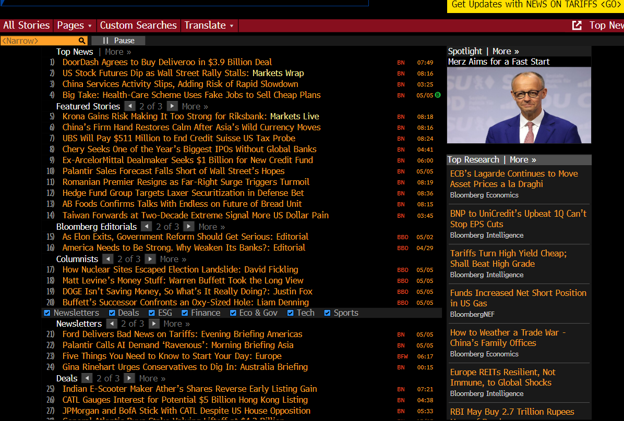Click More next to Top Research
Screen dimensions: 624x421
(x=523, y=159)
